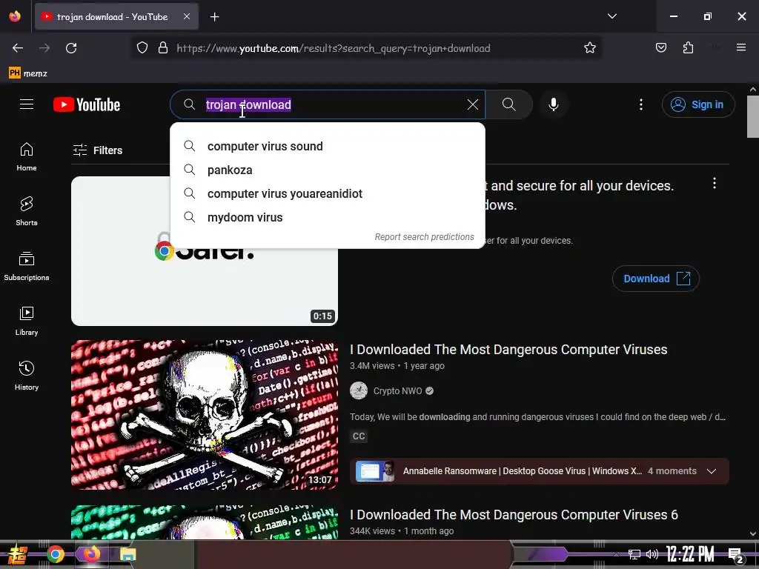This screenshot has width=759, height=569.
Task: Open File Explorer from the taskbar
Action: [127, 554]
